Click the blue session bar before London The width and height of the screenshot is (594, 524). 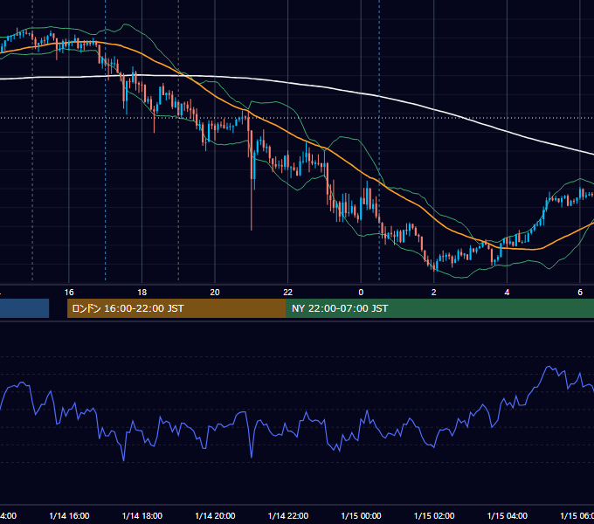point(24,308)
